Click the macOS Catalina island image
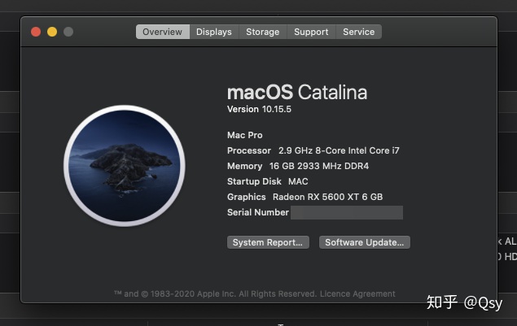The width and height of the screenshot is (517, 326). pyautogui.click(x=125, y=166)
